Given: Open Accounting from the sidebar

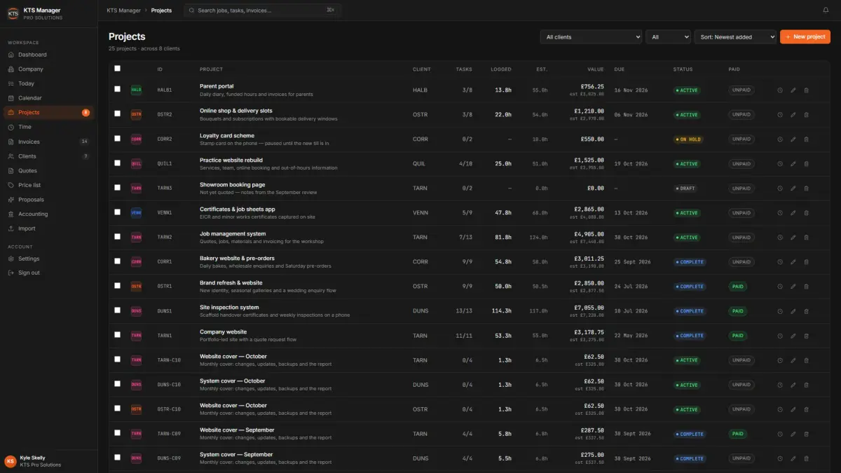Looking at the screenshot, I should click(48, 214).
